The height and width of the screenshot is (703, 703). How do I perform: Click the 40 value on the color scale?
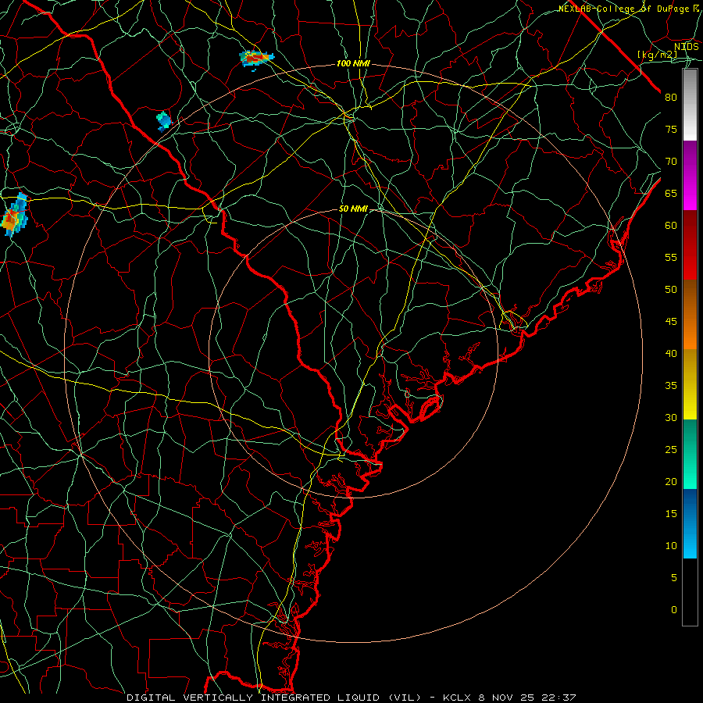click(671, 353)
